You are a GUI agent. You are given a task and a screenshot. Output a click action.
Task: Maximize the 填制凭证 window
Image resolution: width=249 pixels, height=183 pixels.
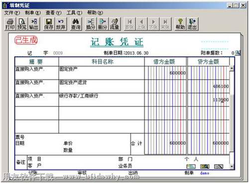(236, 5)
